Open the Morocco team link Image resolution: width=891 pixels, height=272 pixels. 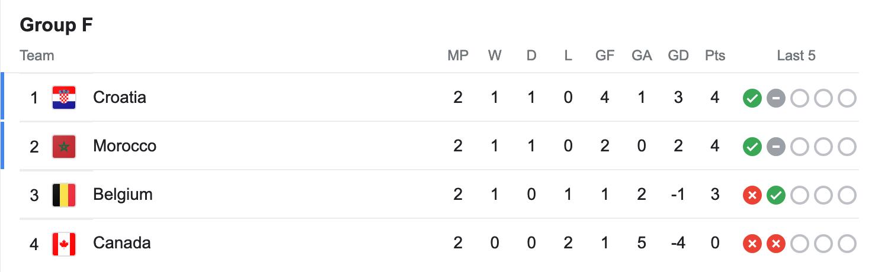tap(124, 146)
